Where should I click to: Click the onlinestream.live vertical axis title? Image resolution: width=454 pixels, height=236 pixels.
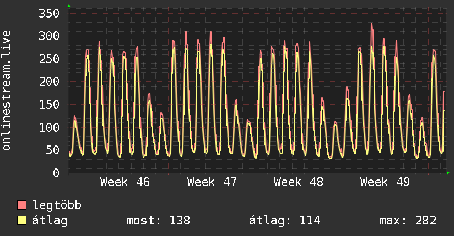tap(7, 91)
